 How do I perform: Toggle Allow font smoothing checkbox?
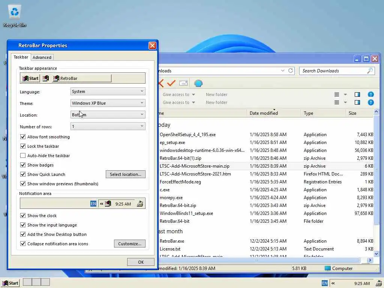tap(23, 137)
